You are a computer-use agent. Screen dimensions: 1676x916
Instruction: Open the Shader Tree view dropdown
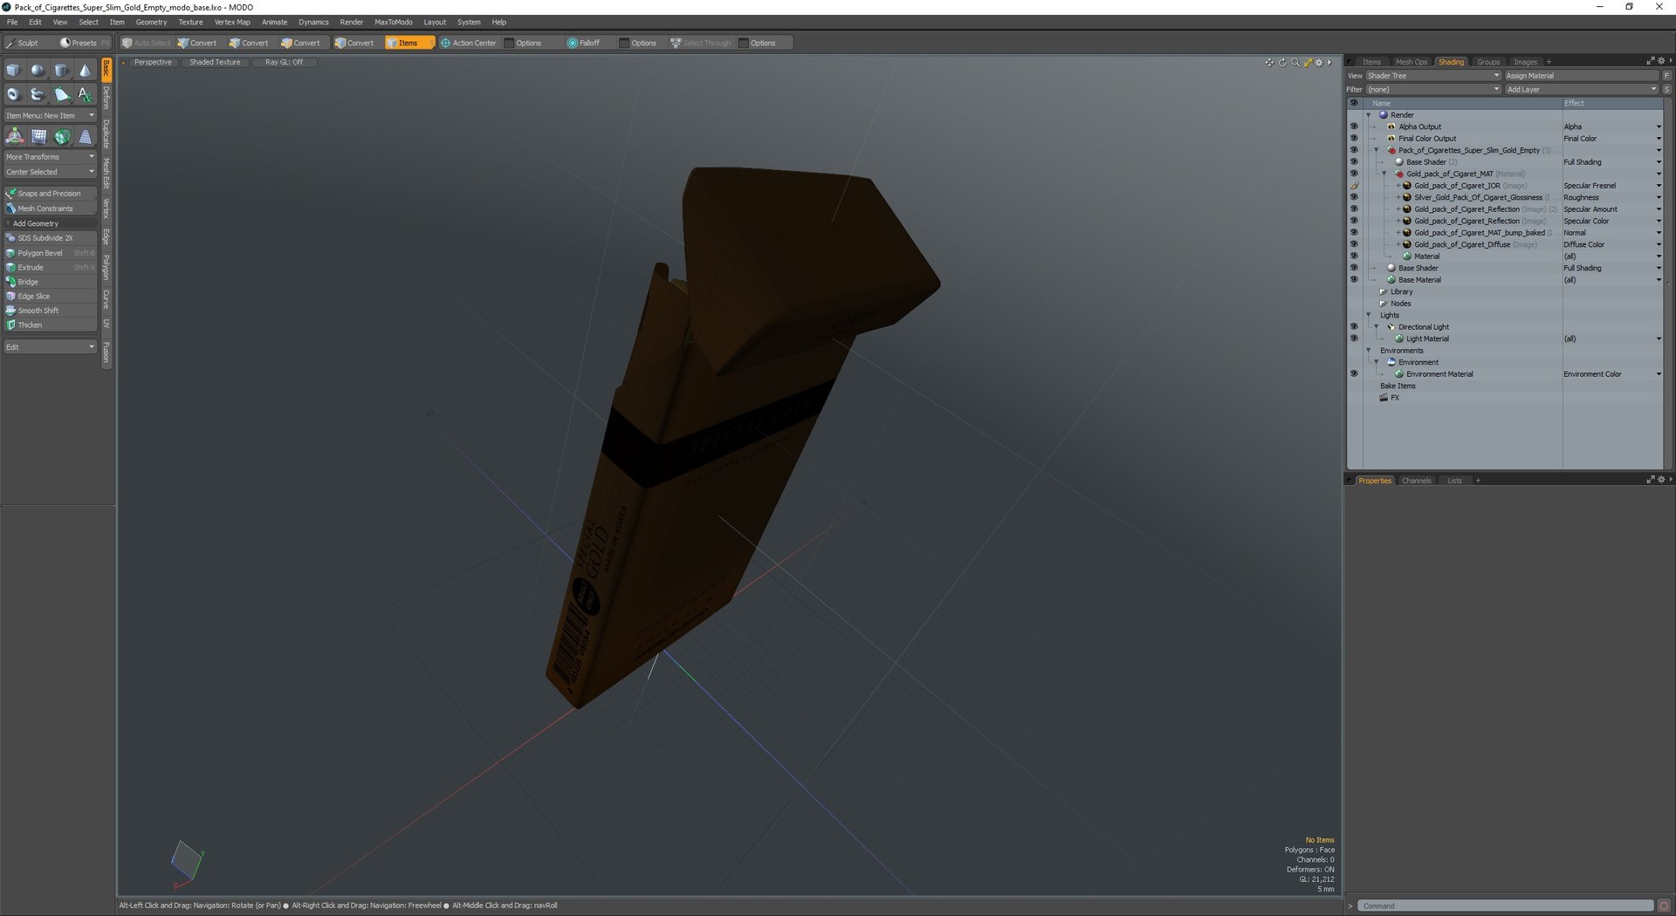pos(1432,76)
